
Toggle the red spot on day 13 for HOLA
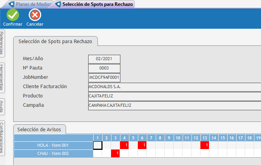[x=205, y=145]
